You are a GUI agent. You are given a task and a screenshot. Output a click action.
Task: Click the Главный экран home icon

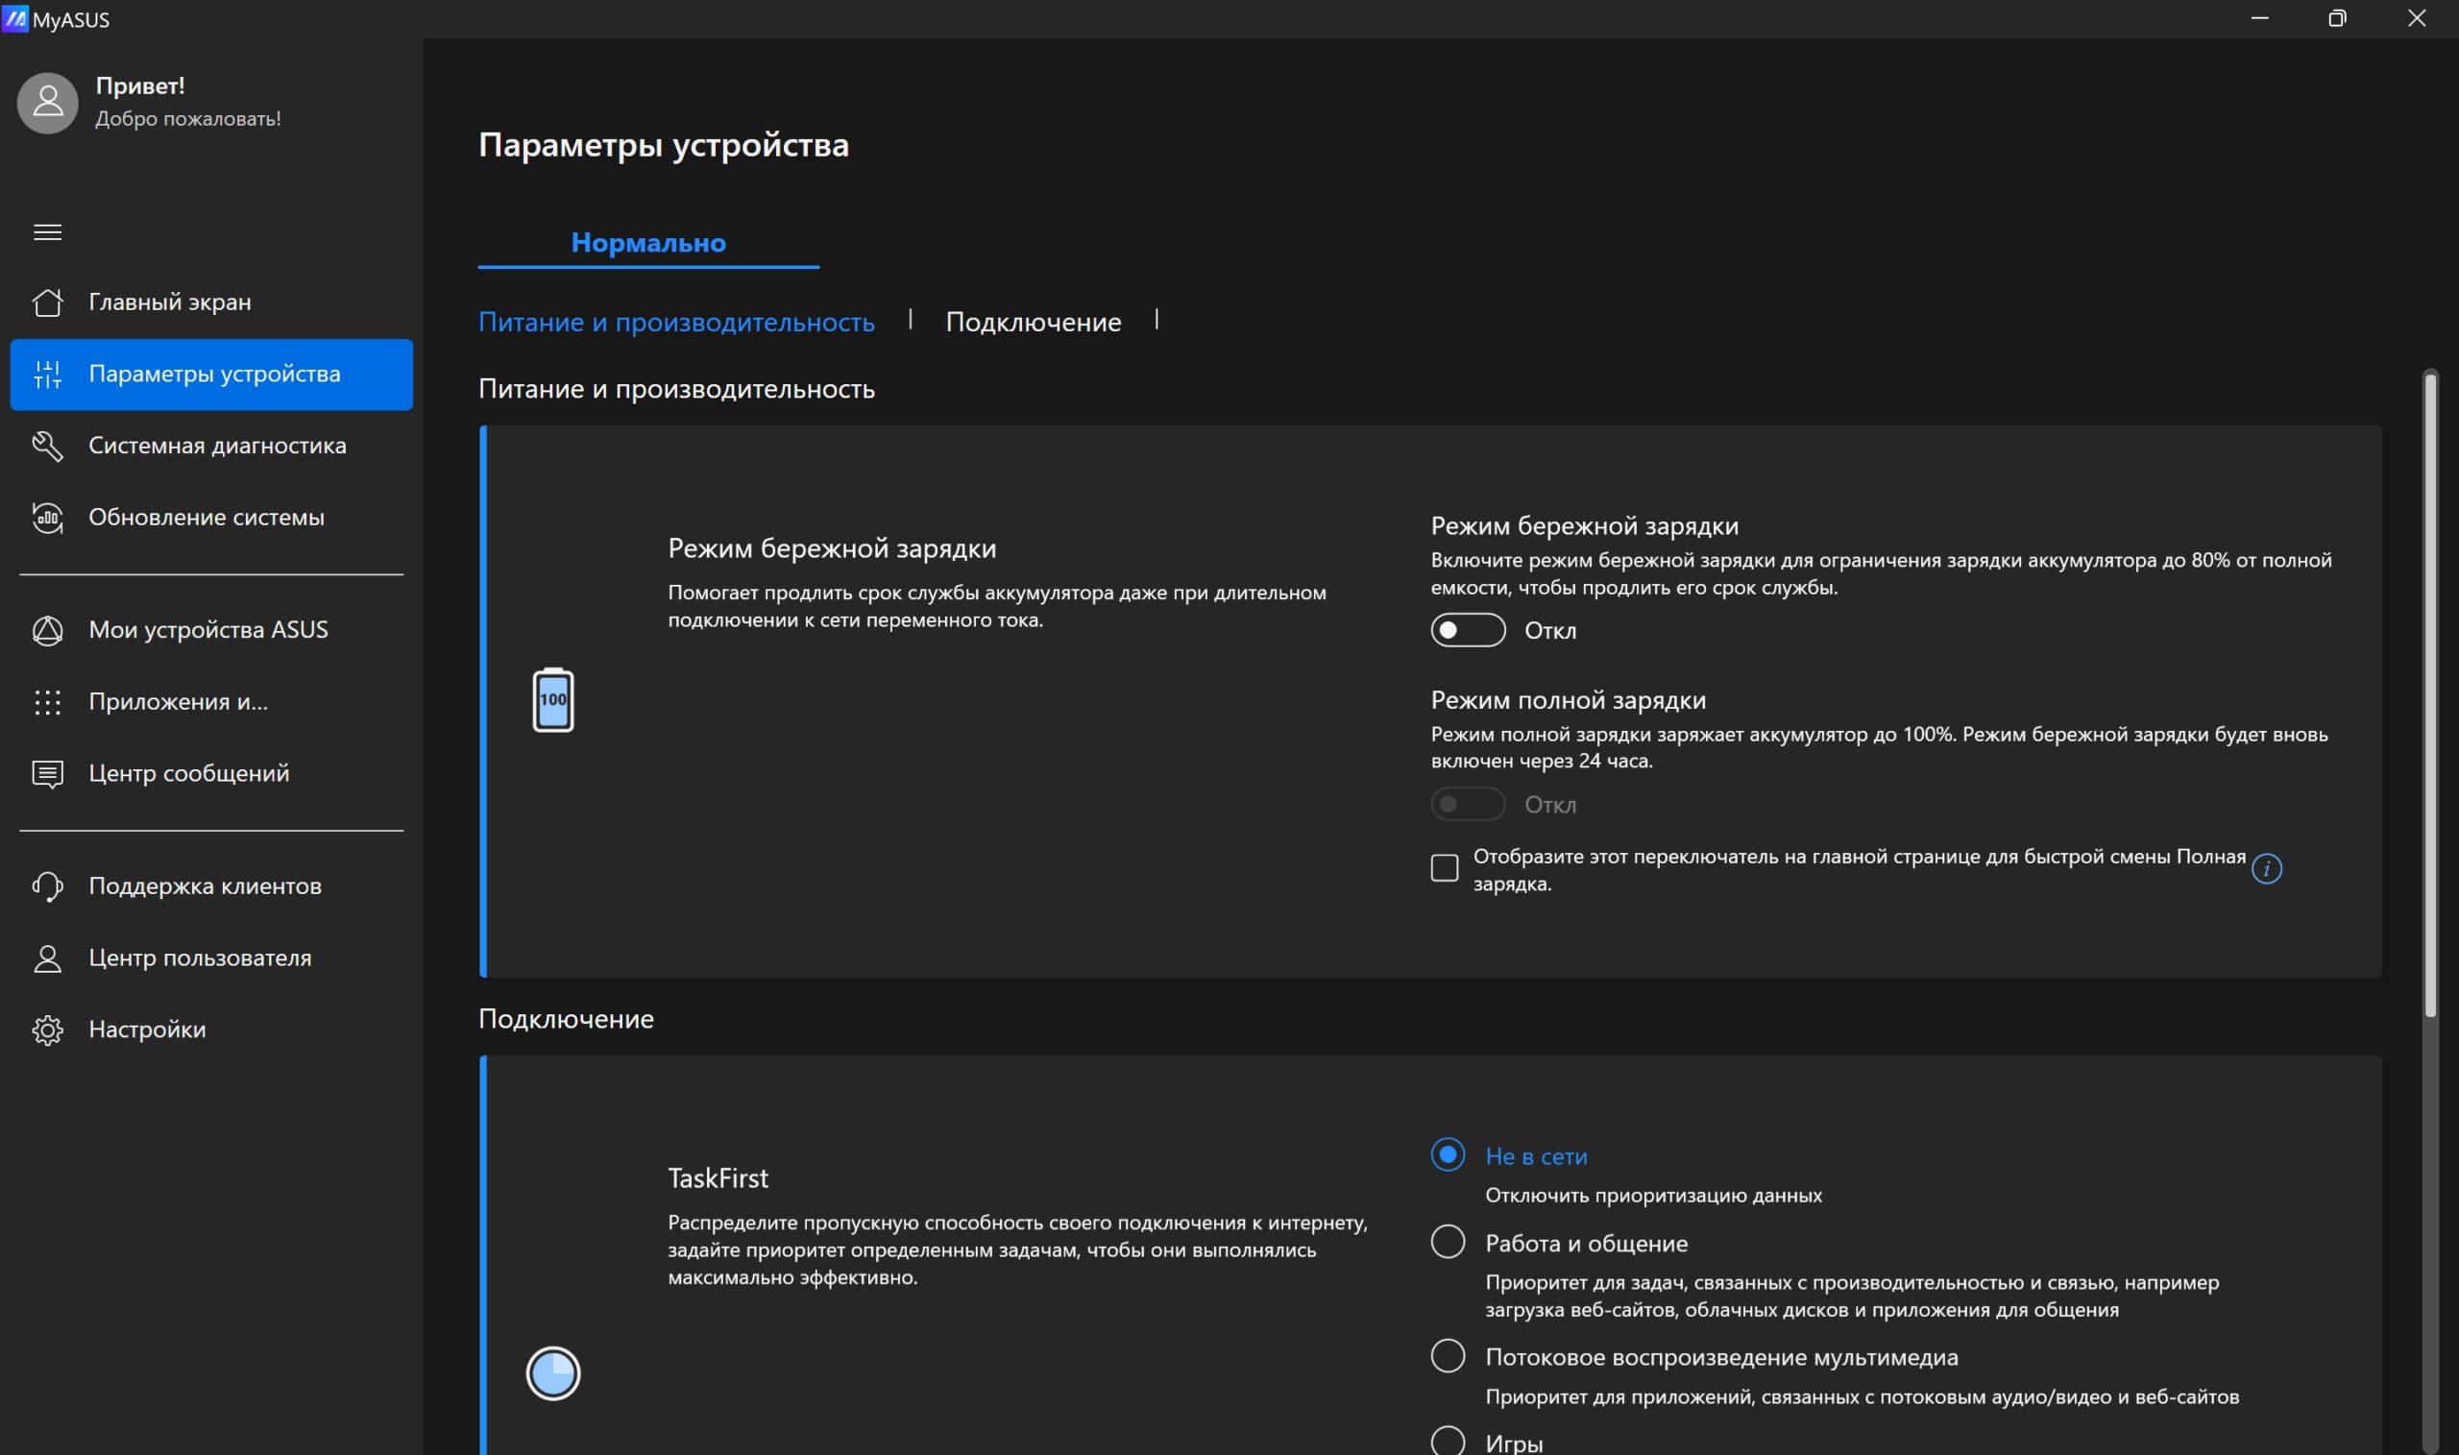(47, 302)
